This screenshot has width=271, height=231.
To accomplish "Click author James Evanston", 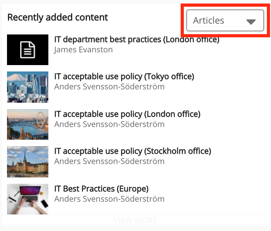I will 83,49.
